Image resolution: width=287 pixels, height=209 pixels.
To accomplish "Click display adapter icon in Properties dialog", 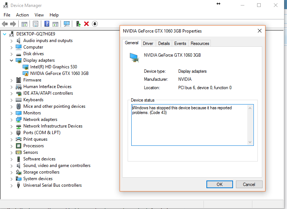I will coord(134,58).
